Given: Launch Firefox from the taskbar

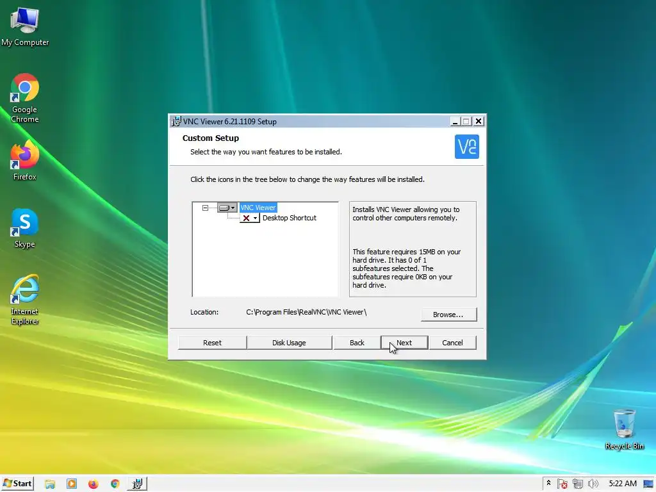Looking at the screenshot, I should 94,484.
